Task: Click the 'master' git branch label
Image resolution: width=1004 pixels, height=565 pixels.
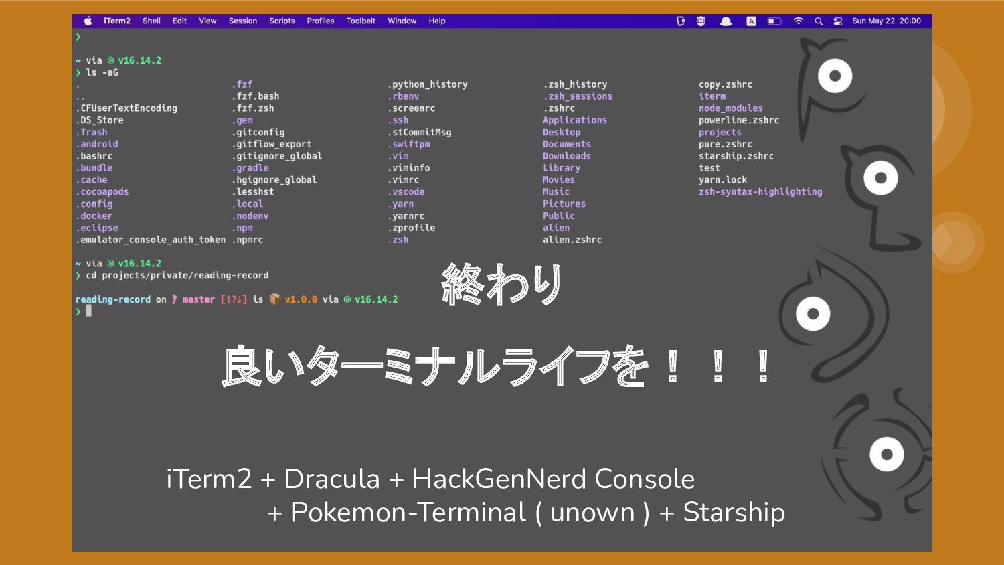Action: [x=199, y=299]
